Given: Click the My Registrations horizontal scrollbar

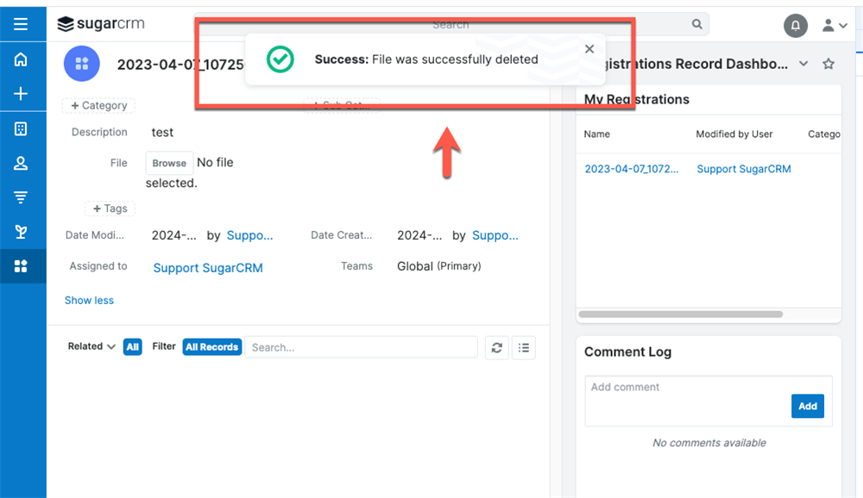Looking at the screenshot, I should coord(681,314).
